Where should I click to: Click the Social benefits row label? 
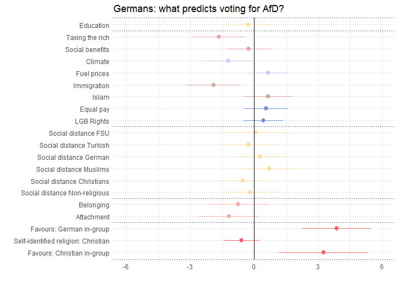click(87, 49)
